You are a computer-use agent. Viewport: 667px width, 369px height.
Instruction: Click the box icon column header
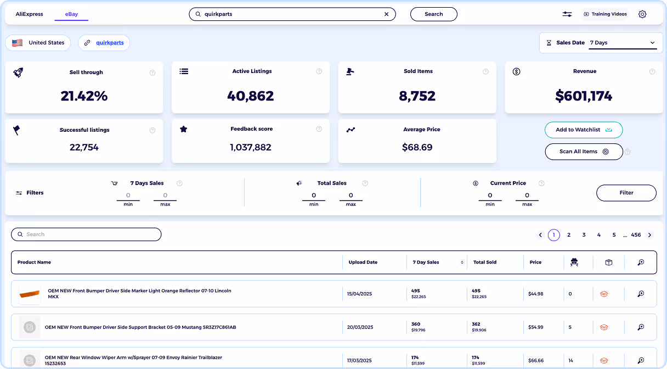tap(608, 262)
